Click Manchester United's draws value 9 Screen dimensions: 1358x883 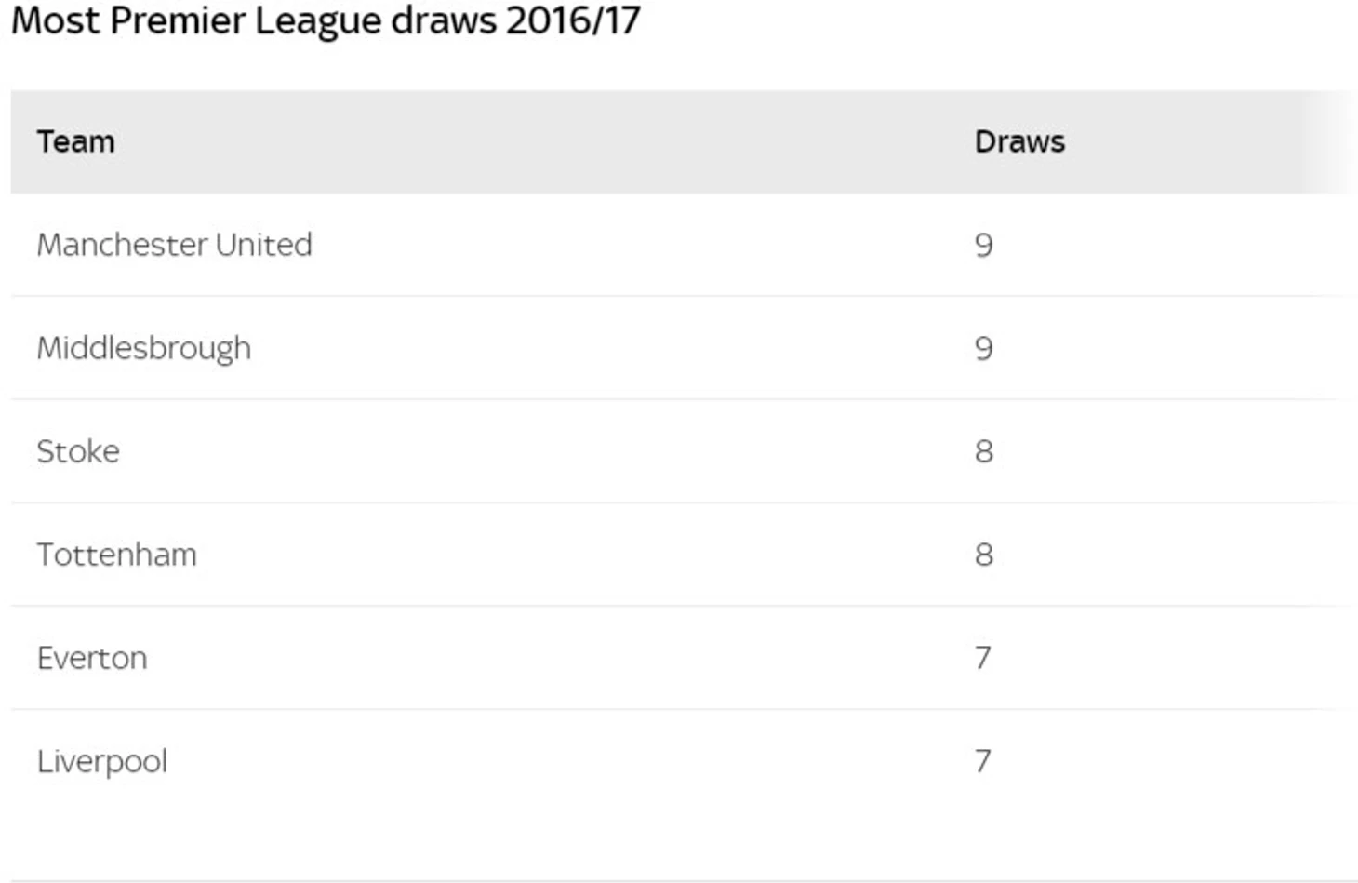pos(984,246)
